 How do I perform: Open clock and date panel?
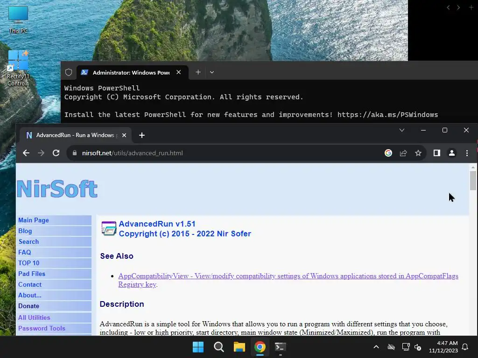443,347
